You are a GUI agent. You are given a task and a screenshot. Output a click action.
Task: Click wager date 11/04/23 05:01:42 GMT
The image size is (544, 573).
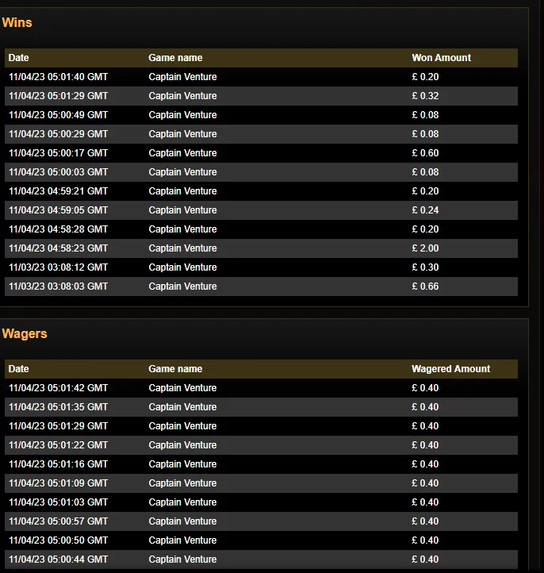coord(59,388)
